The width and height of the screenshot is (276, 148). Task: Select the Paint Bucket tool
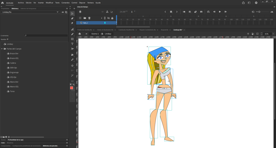[x=72, y=55]
